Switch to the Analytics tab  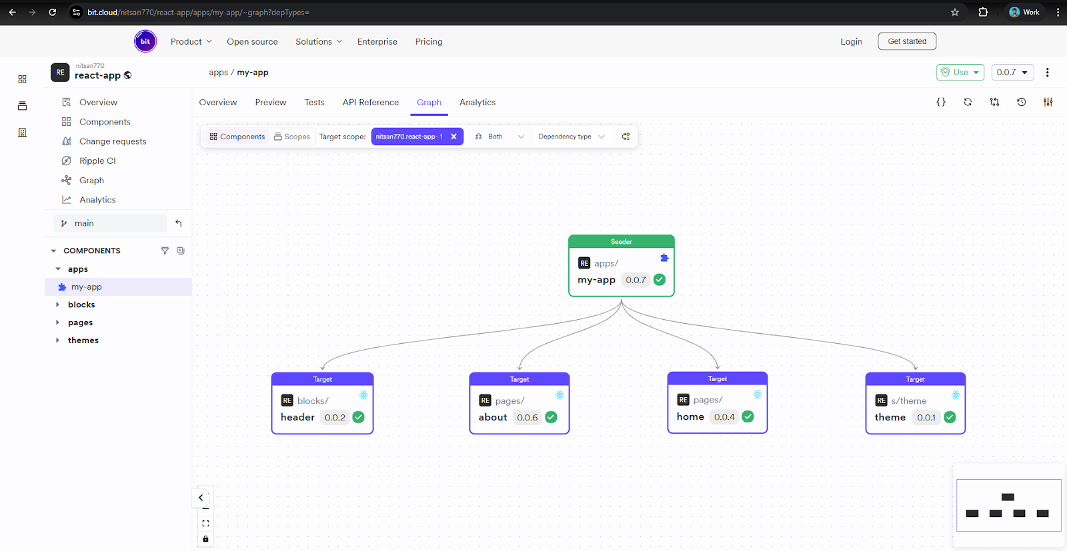coord(477,103)
